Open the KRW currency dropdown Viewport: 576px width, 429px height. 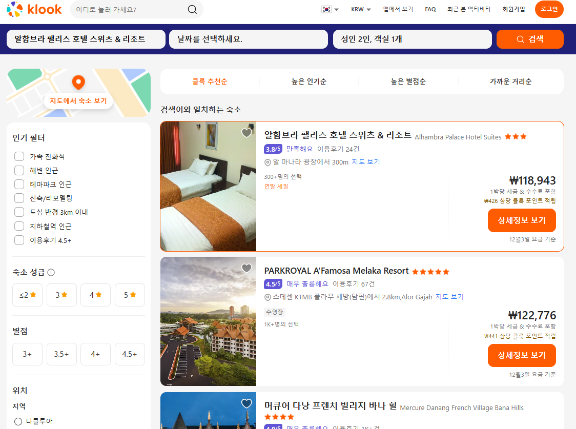click(361, 10)
